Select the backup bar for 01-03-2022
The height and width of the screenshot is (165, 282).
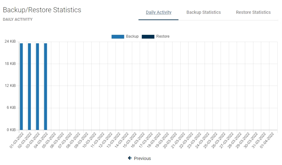pyautogui.click(x=21, y=86)
